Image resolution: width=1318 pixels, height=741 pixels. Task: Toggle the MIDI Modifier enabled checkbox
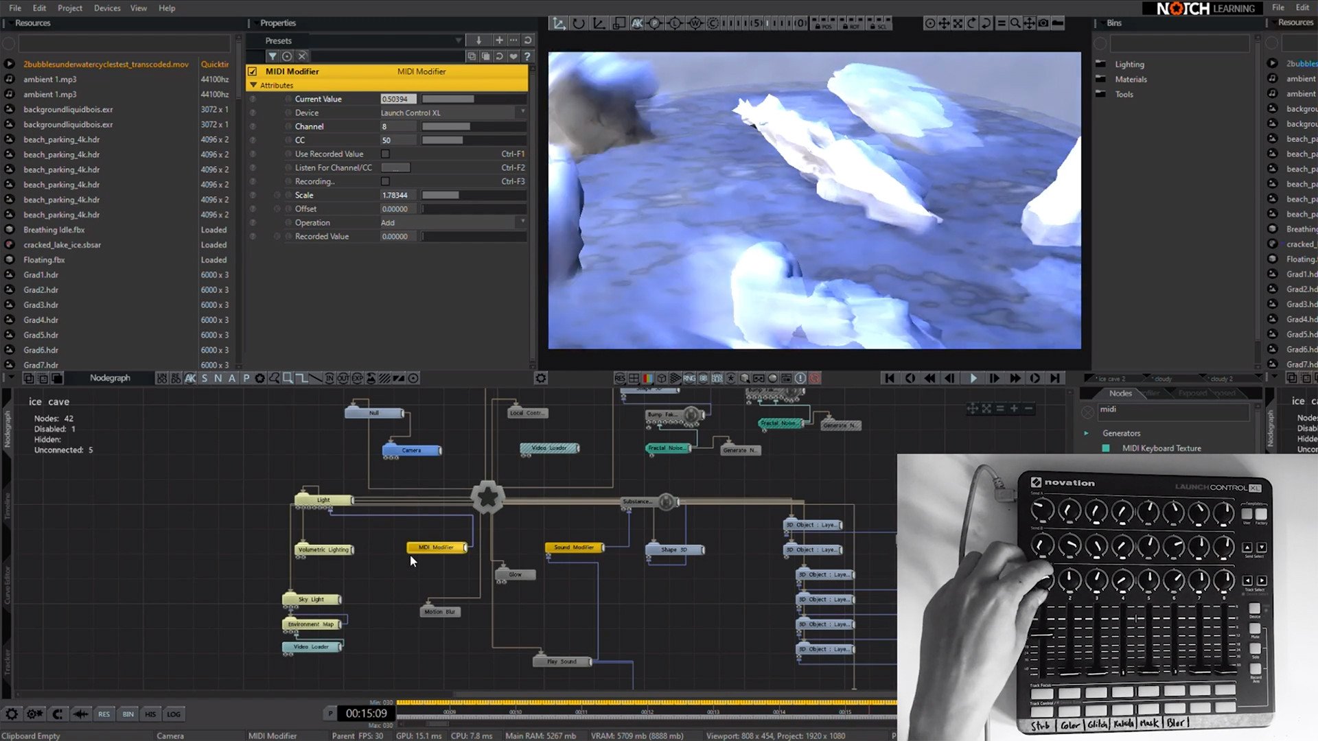[253, 71]
